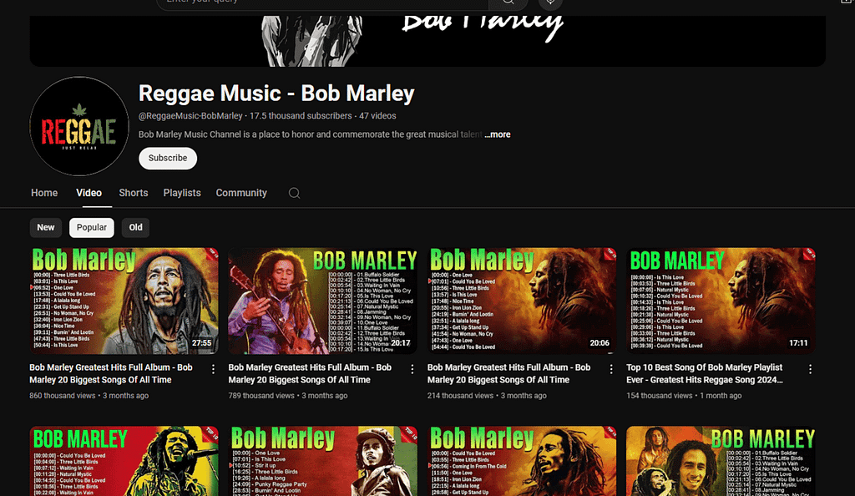Screen dimensions: 855x496
Task: Open second-row thumbnail listing 01.Buffalo Soldier
Action: coord(721,461)
